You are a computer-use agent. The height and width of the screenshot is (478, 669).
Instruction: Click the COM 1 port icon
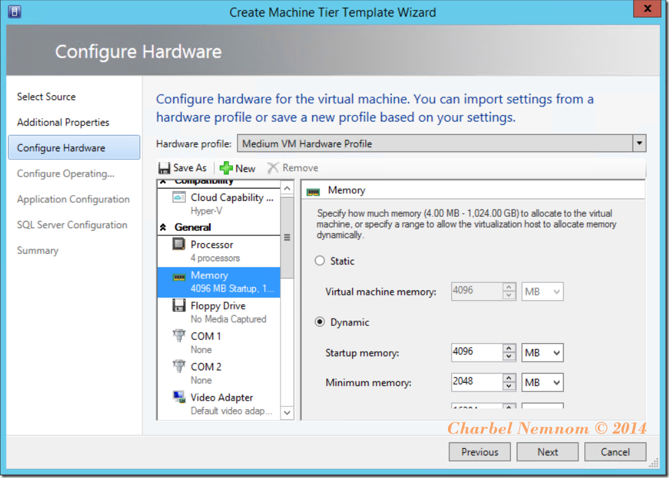(x=179, y=336)
